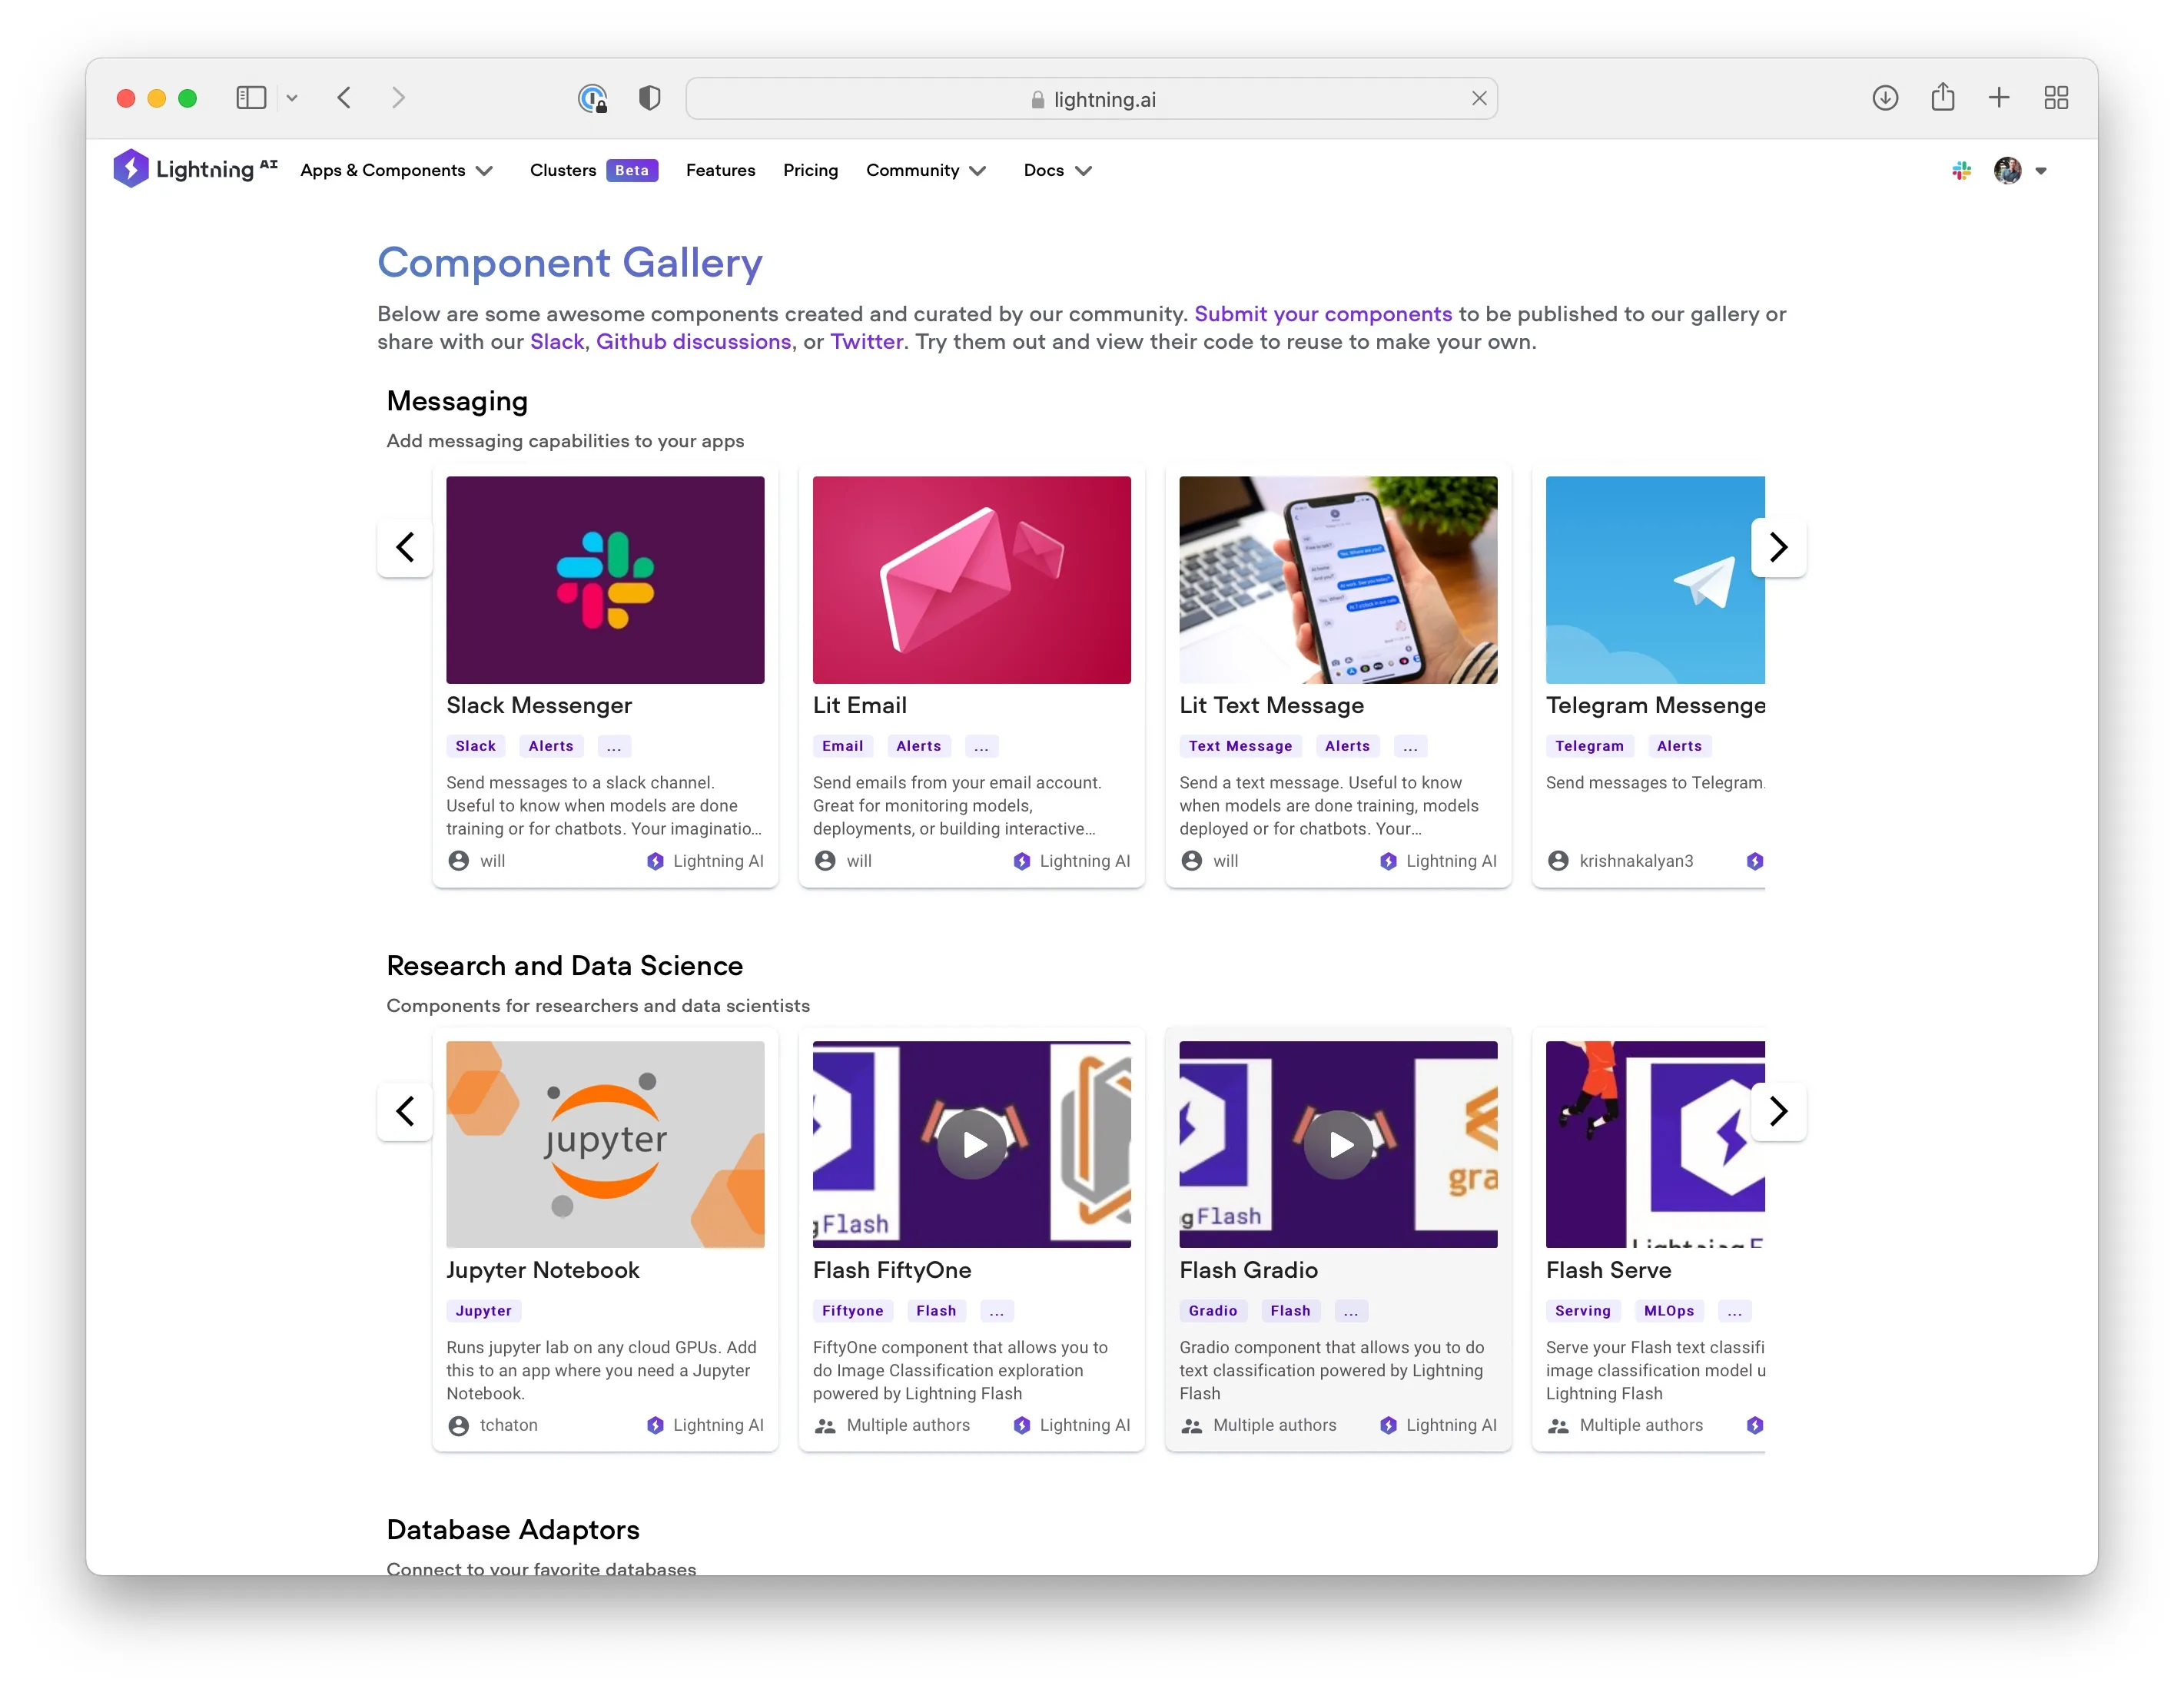Show the tab overview grid
The width and height of the screenshot is (2184, 1689).
coord(2056,98)
